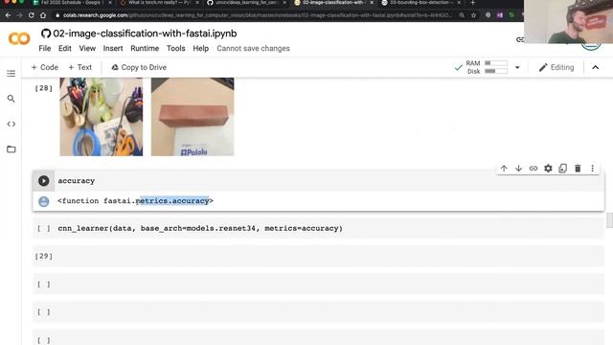
Task: Click the brick Pololu output image
Action: click(x=193, y=117)
